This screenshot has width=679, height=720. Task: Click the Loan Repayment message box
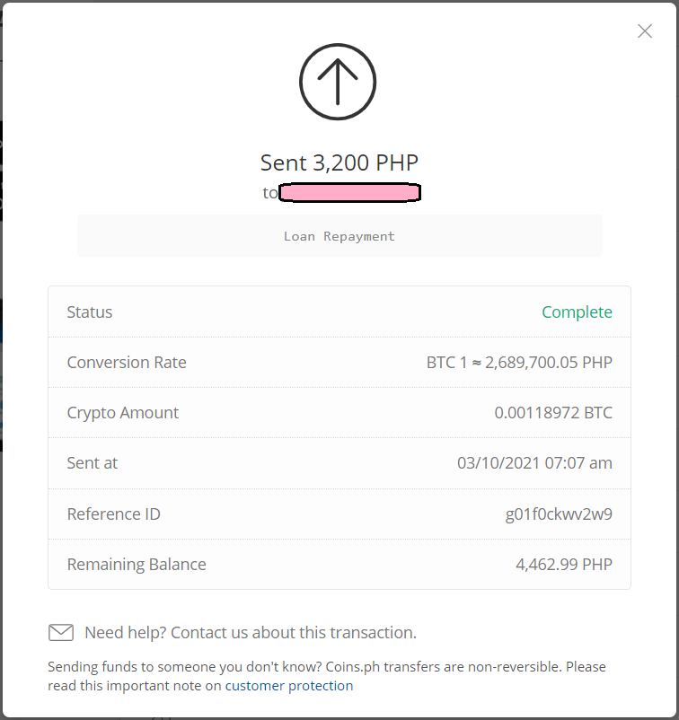click(x=339, y=236)
